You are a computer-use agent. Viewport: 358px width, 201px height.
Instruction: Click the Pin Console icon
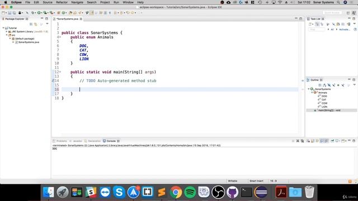(332, 141)
